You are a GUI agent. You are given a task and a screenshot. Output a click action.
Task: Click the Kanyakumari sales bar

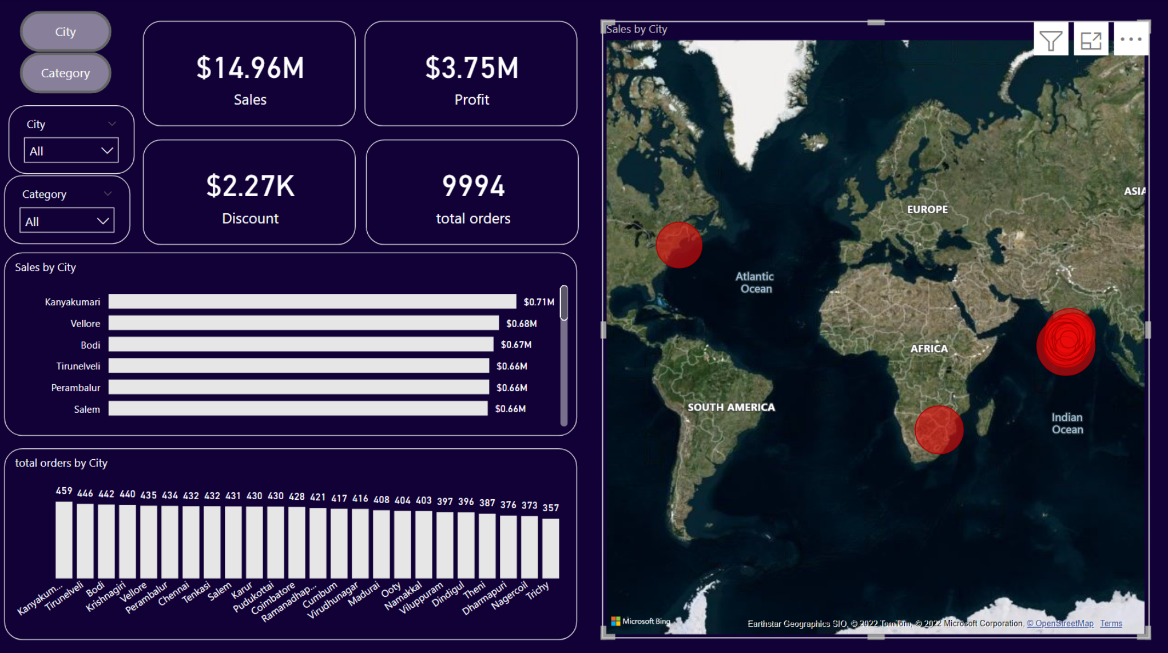click(x=312, y=301)
